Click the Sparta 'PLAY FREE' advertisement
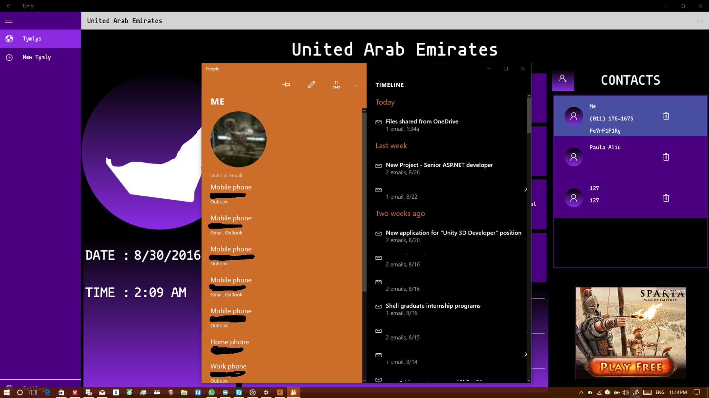The height and width of the screenshot is (398, 709). point(631,333)
